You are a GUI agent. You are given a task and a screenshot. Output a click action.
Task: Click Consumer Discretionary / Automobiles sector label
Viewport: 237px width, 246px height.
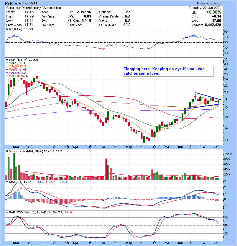coord(33,8)
